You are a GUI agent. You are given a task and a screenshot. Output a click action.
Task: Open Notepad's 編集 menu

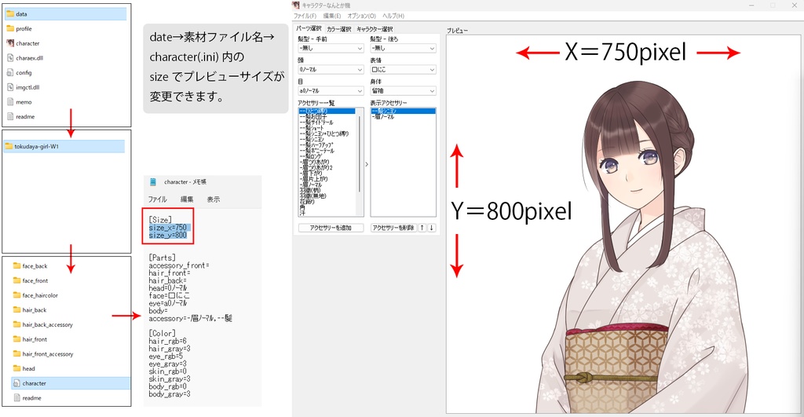[x=187, y=199]
